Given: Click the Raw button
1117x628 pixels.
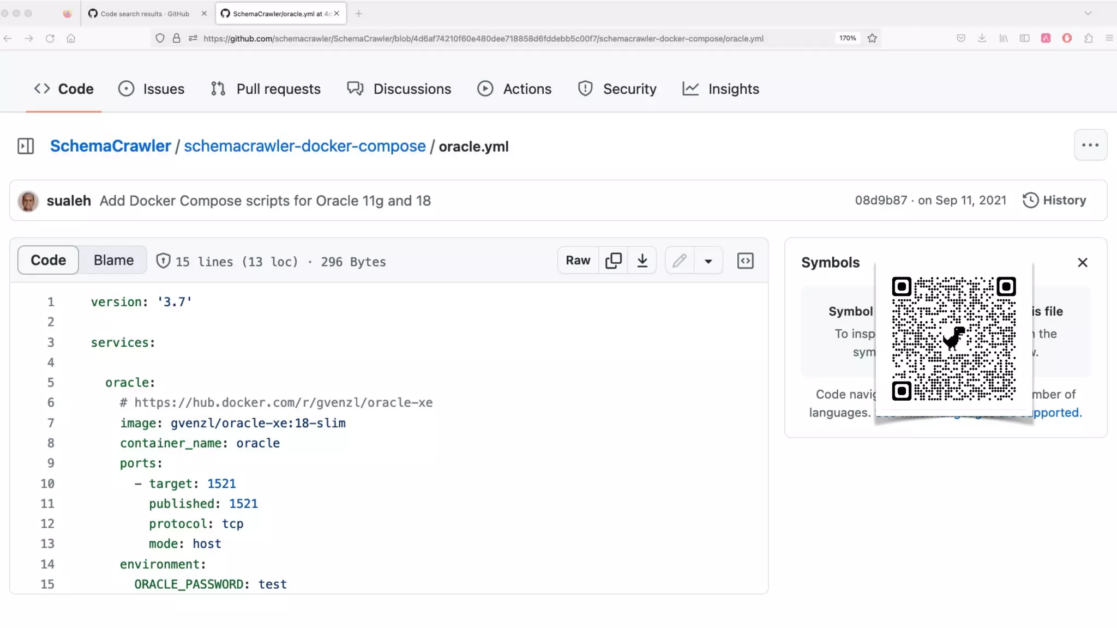Looking at the screenshot, I should (578, 261).
